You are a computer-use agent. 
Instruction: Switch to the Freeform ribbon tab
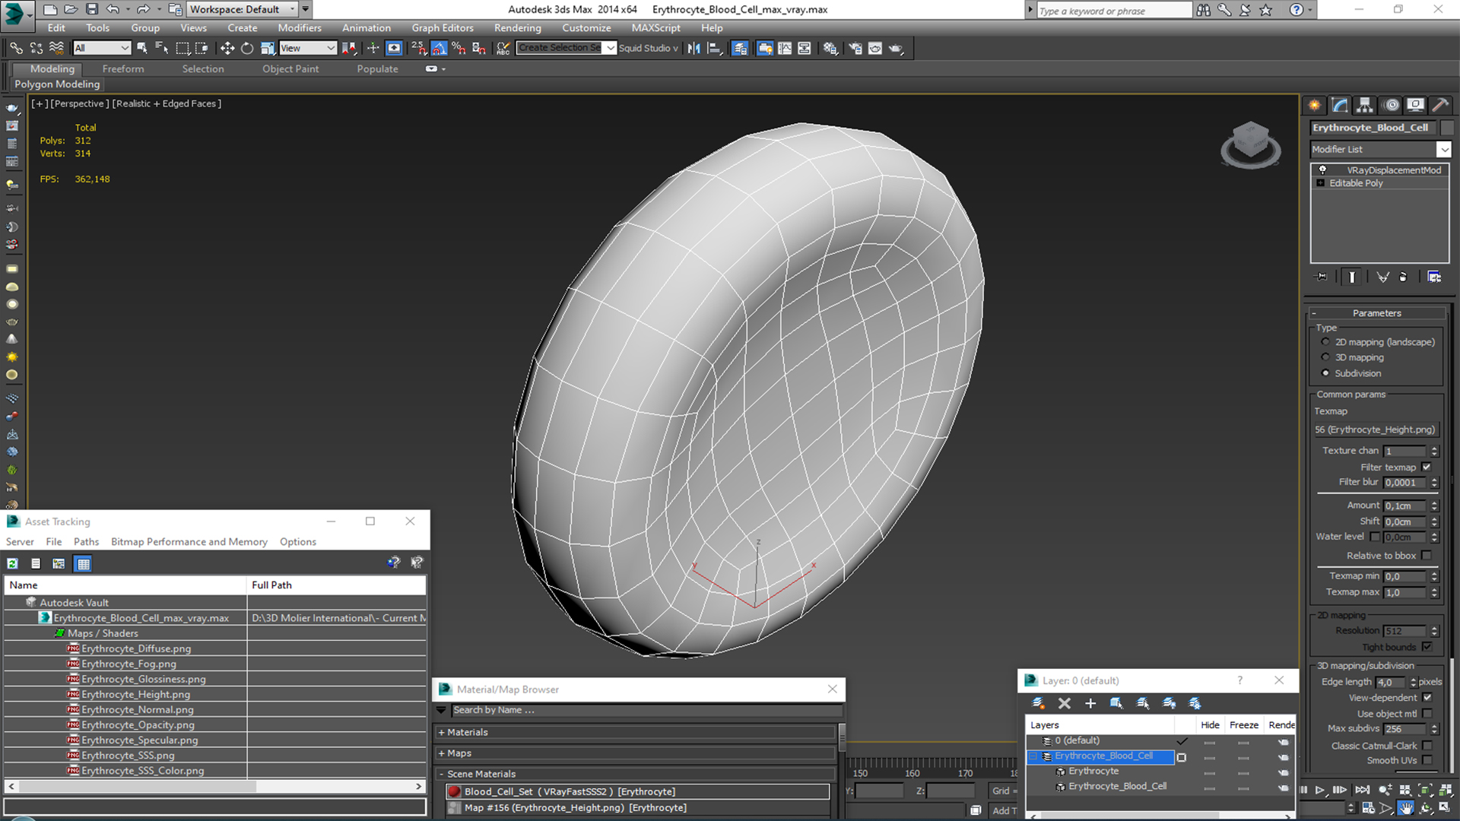click(123, 68)
